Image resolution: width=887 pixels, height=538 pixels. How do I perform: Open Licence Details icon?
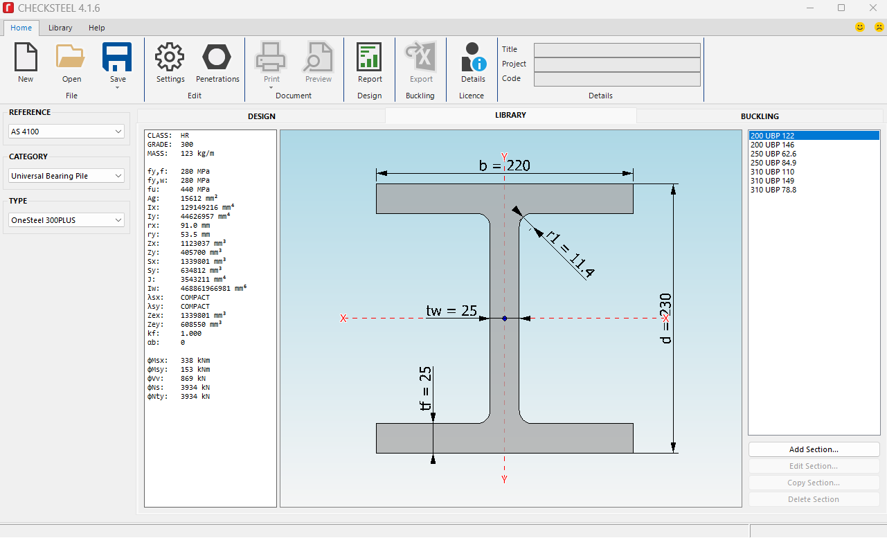pos(473,57)
